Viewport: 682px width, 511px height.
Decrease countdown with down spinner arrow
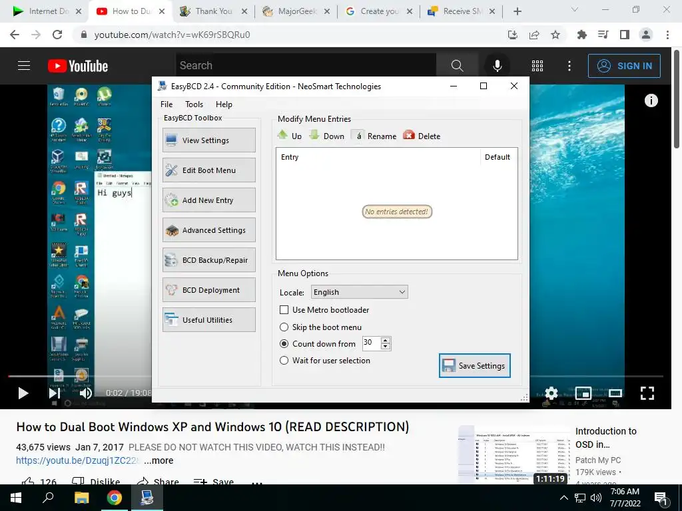pyautogui.click(x=386, y=346)
